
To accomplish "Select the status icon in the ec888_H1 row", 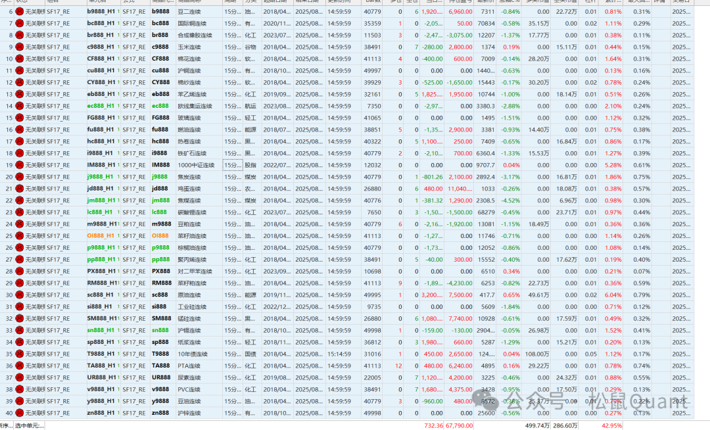I will [x=19, y=106].
